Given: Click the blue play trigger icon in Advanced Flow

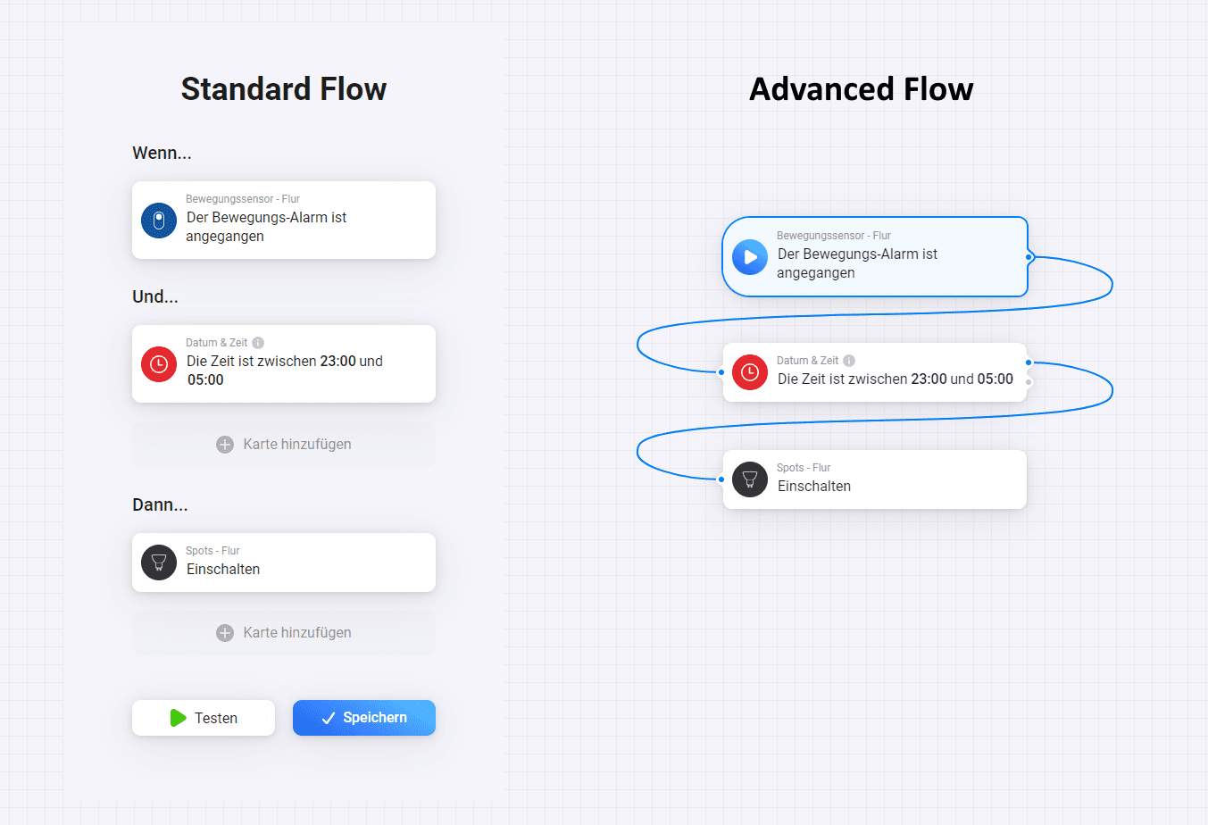Looking at the screenshot, I should click(750, 257).
